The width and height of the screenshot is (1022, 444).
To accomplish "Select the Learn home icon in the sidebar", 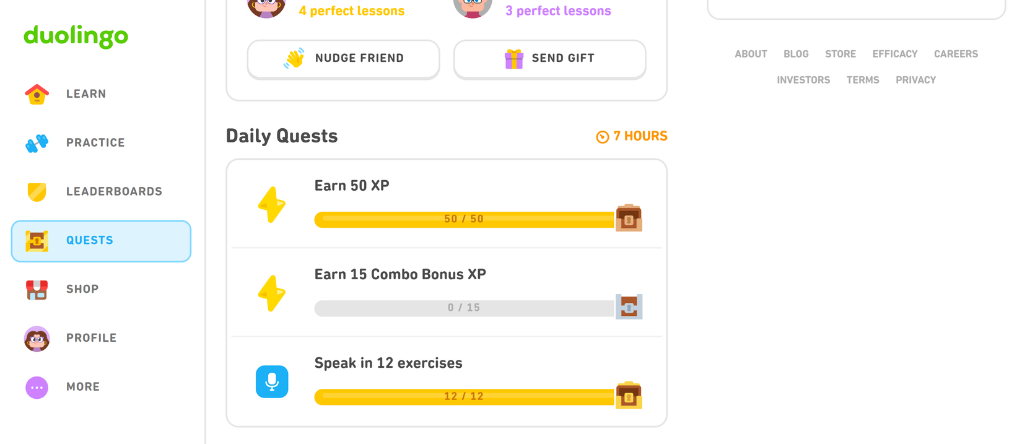I will pos(37,94).
